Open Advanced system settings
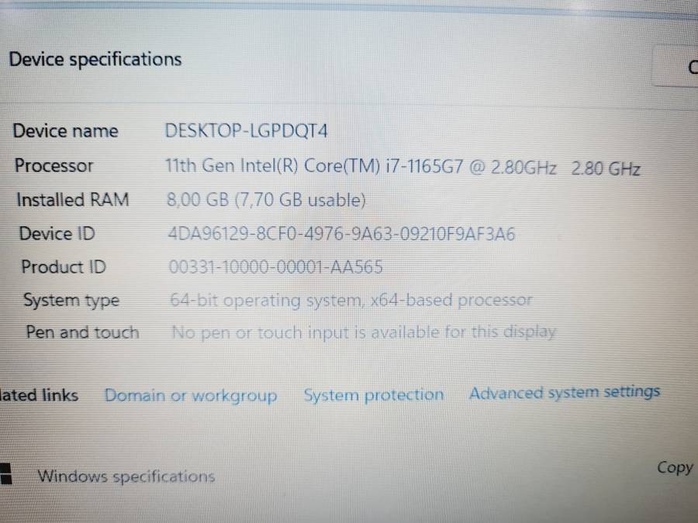Image resolution: width=698 pixels, height=523 pixels. [x=565, y=392]
